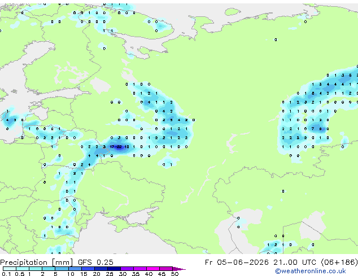Viewport: 358px width, 276px height.
Task: Click the above-50 arrow tip of legend
Action: point(179,269)
